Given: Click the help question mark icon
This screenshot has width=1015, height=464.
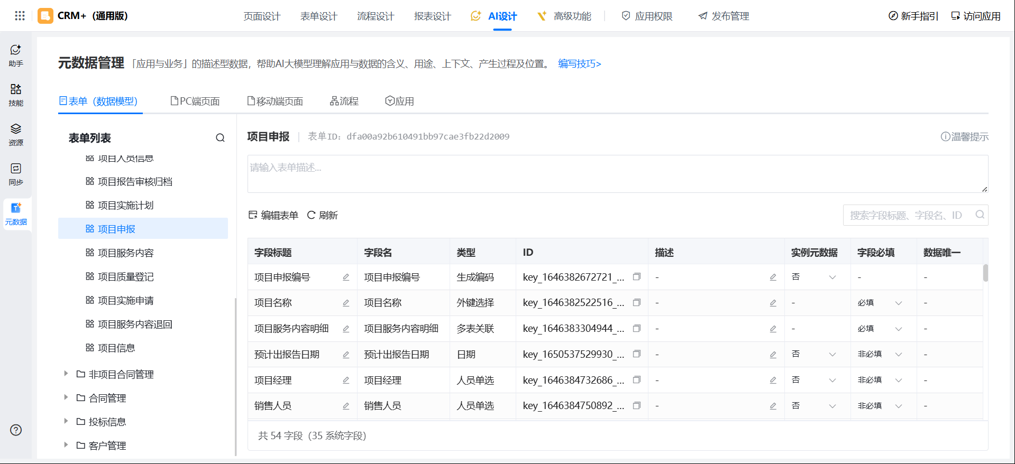Looking at the screenshot, I should pyautogui.click(x=16, y=430).
